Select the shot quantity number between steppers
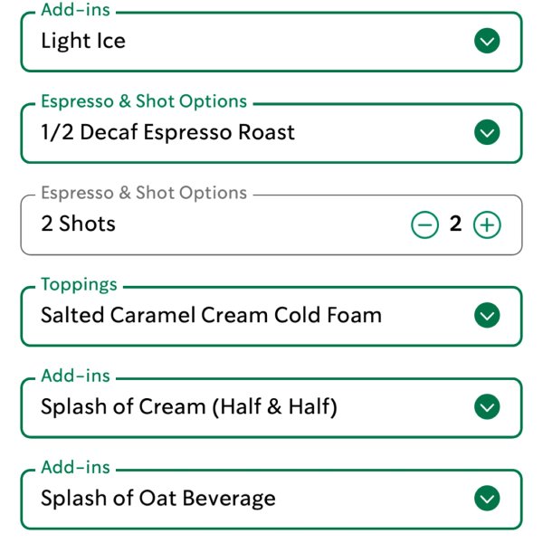Screen dimensions: 543x543 [455, 224]
